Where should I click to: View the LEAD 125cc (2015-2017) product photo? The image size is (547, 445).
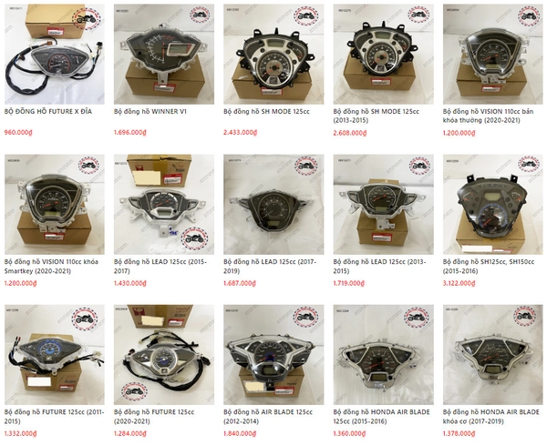[164, 205]
